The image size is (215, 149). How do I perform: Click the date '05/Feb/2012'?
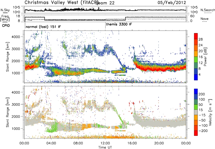click(x=172, y=3)
